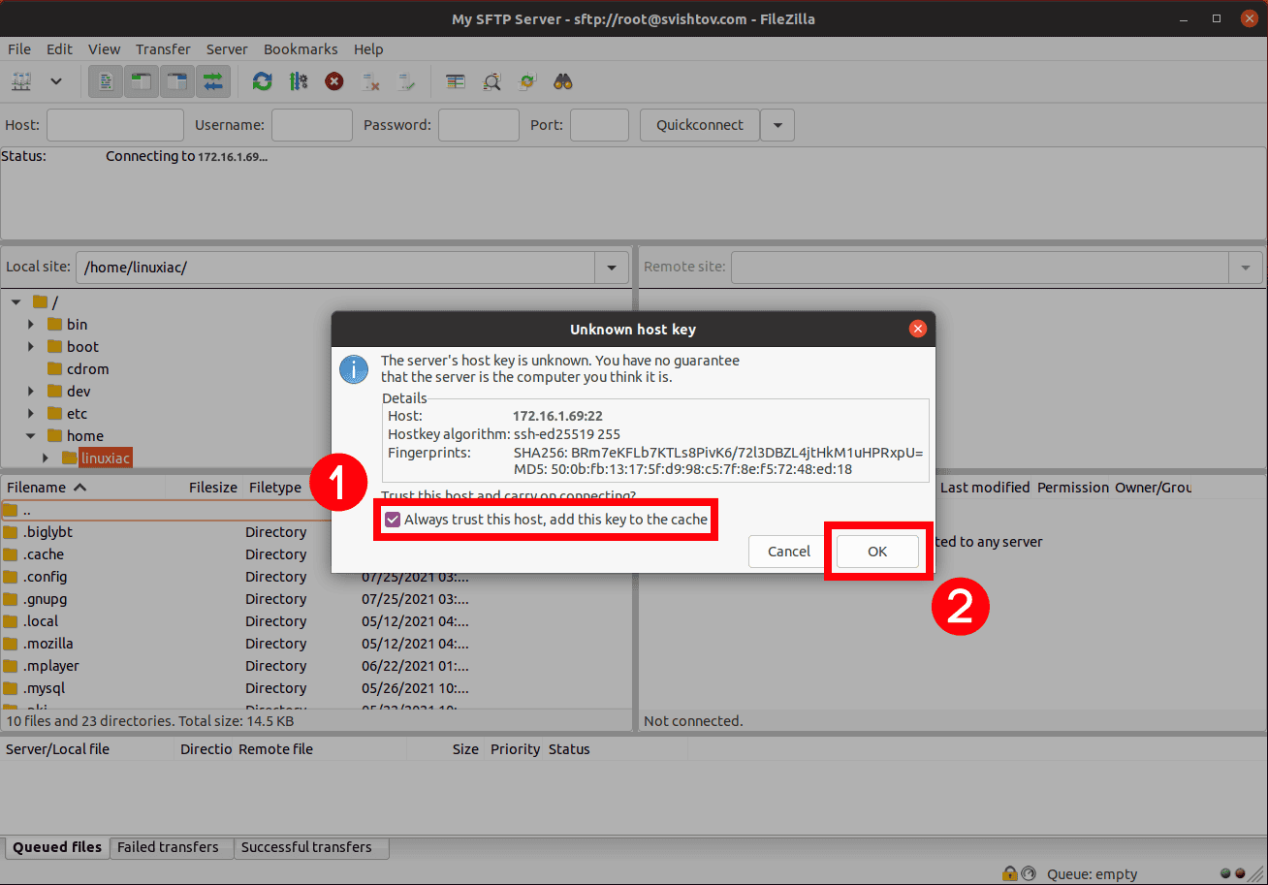Toggle the transfer queue panel icon
The width and height of the screenshot is (1268, 885).
213,80
